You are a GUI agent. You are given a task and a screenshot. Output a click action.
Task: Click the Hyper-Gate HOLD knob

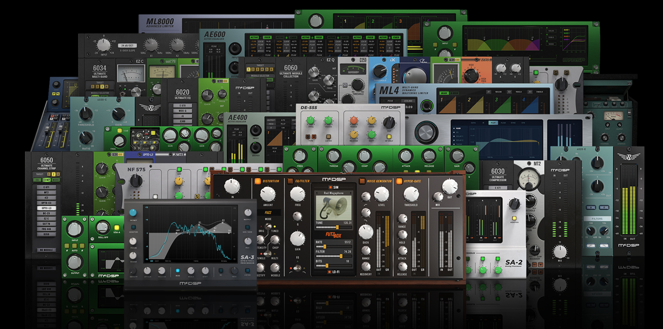(402, 235)
